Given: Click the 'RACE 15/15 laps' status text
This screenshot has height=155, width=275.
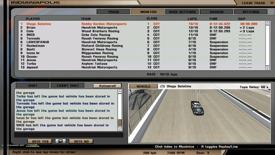Looking at the screenshot, I should coord(162,74).
